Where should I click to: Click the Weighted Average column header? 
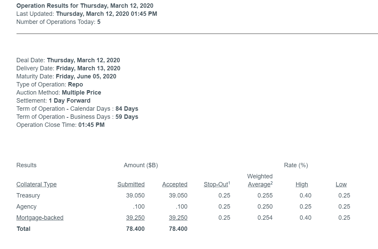(260, 181)
